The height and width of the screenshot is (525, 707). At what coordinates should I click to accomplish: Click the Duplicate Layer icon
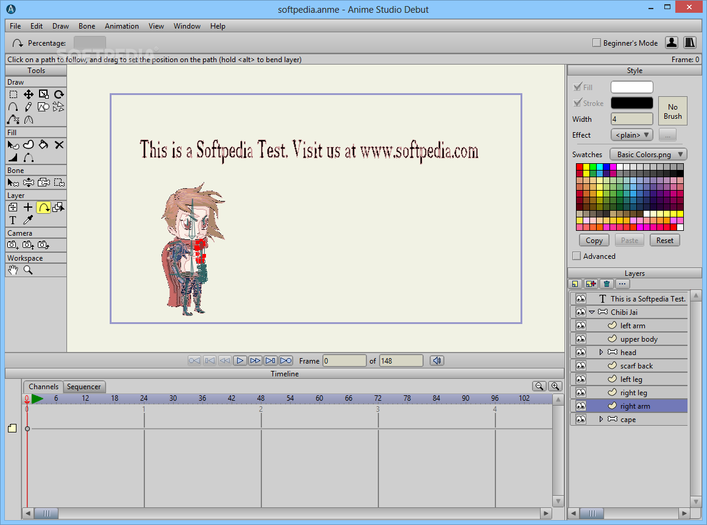(591, 284)
